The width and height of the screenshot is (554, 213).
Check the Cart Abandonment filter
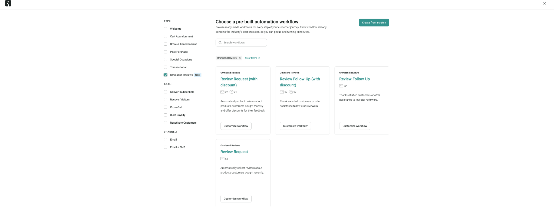166,36
